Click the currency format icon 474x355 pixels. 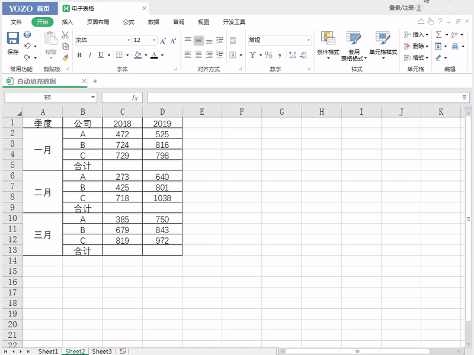[253, 55]
